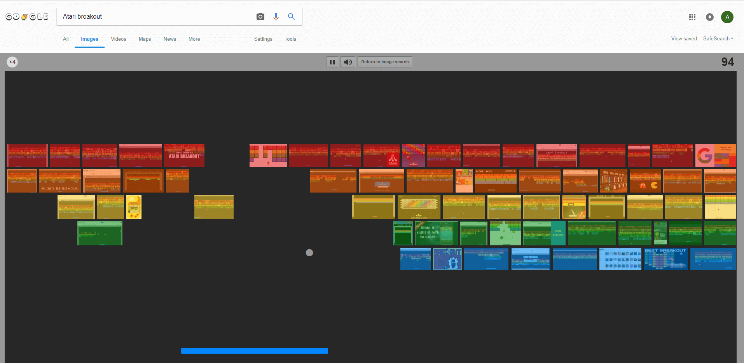
Task: Open the Maps tab
Action: pos(145,39)
